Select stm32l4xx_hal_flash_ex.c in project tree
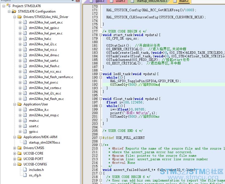The width and height of the screenshot is (225, 184). [46, 99]
